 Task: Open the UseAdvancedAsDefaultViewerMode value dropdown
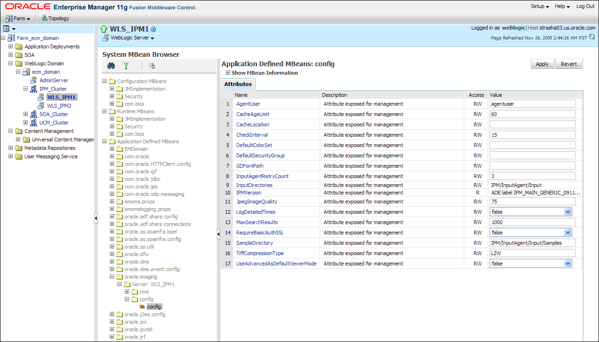pos(568,264)
